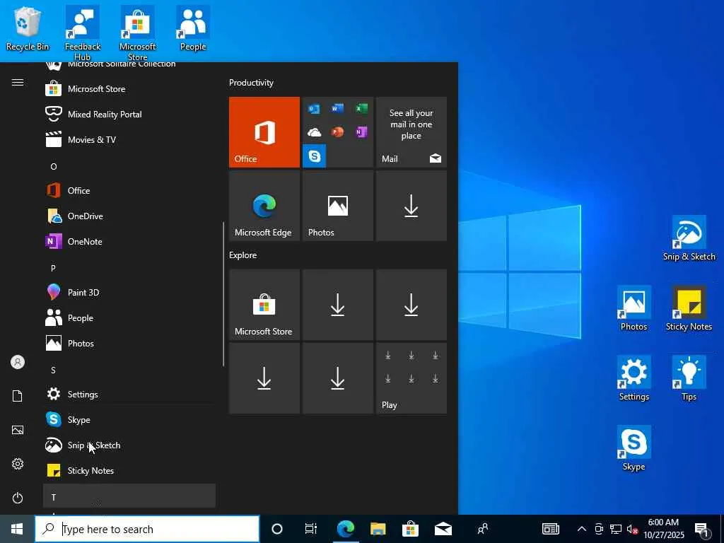Open the Play tile folder

(x=411, y=378)
